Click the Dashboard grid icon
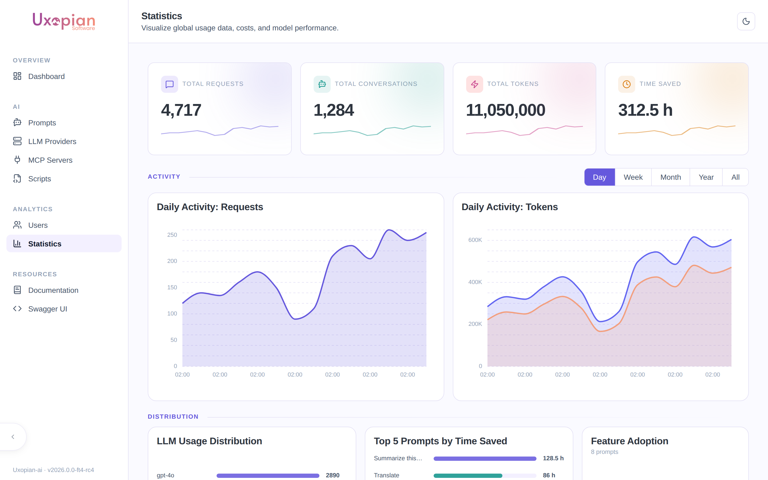The height and width of the screenshot is (480, 768). [17, 76]
